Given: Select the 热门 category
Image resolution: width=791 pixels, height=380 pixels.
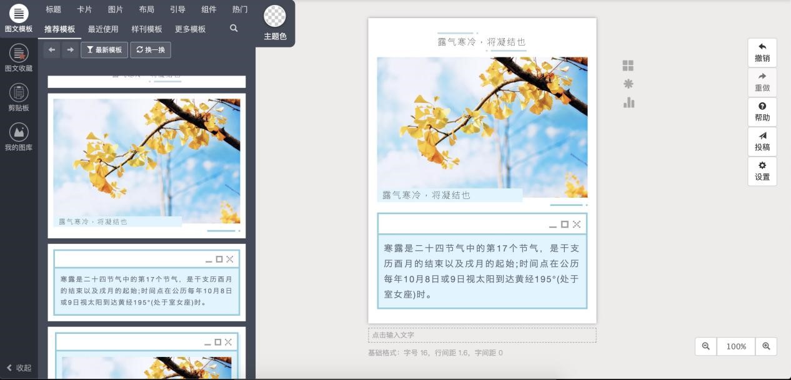Looking at the screenshot, I should [x=240, y=9].
